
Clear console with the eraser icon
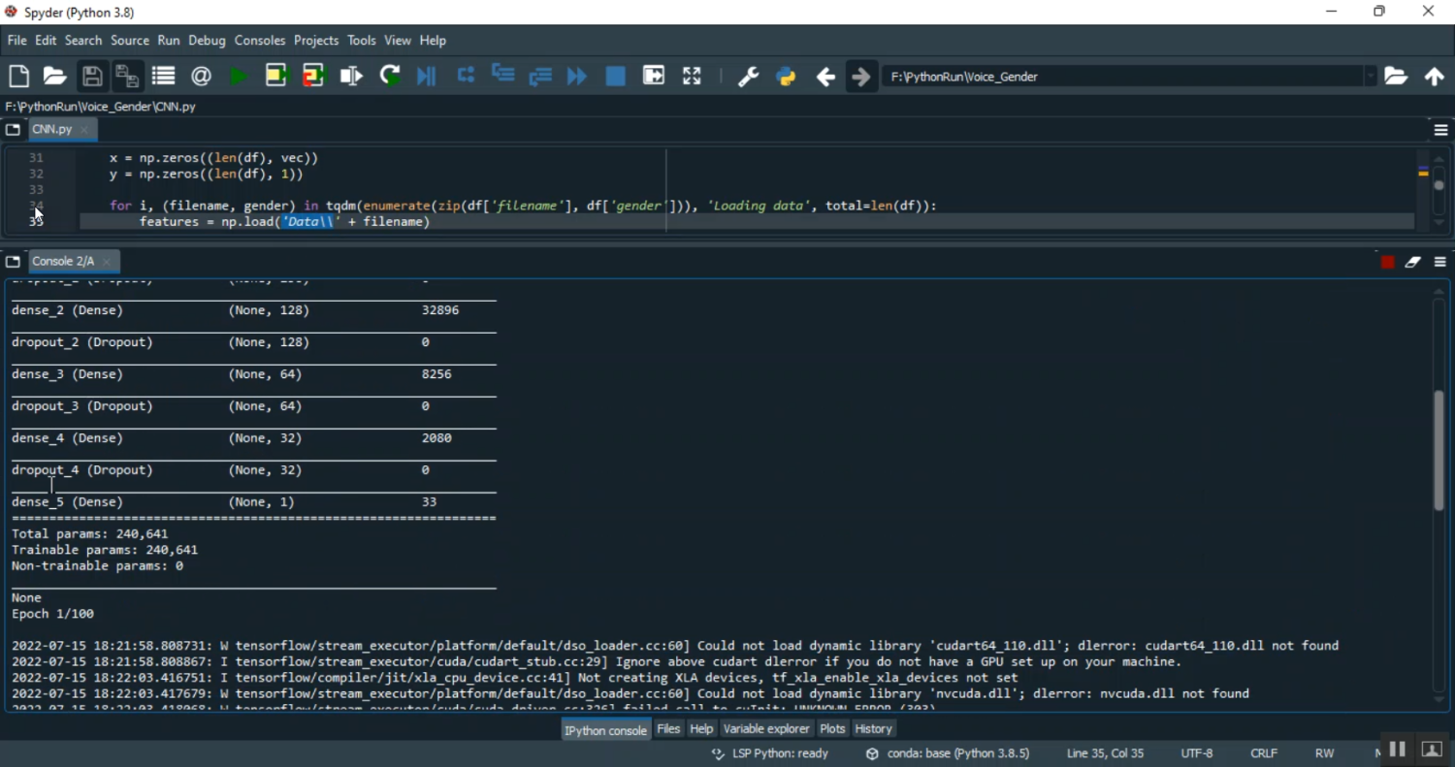point(1413,263)
